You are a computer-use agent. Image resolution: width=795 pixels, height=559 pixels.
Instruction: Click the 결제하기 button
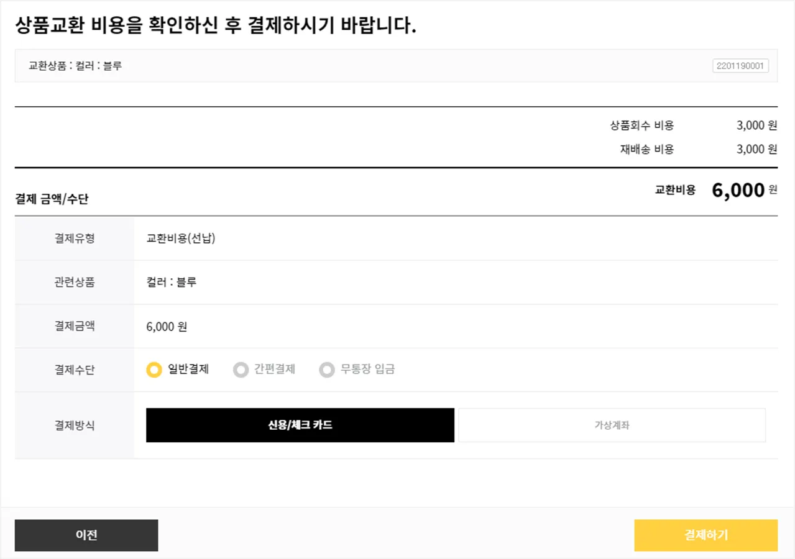click(705, 535)
